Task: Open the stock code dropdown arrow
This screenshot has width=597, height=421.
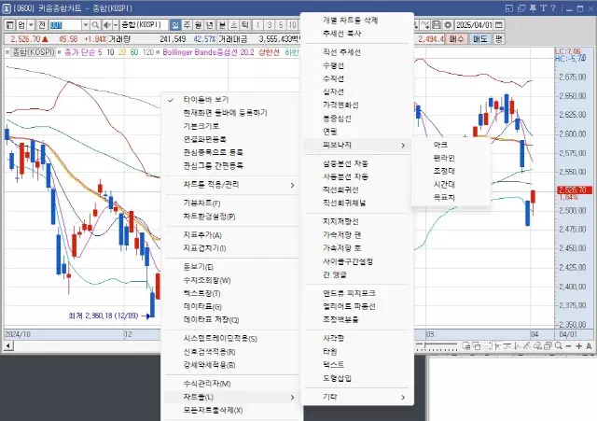Action: 86,25
